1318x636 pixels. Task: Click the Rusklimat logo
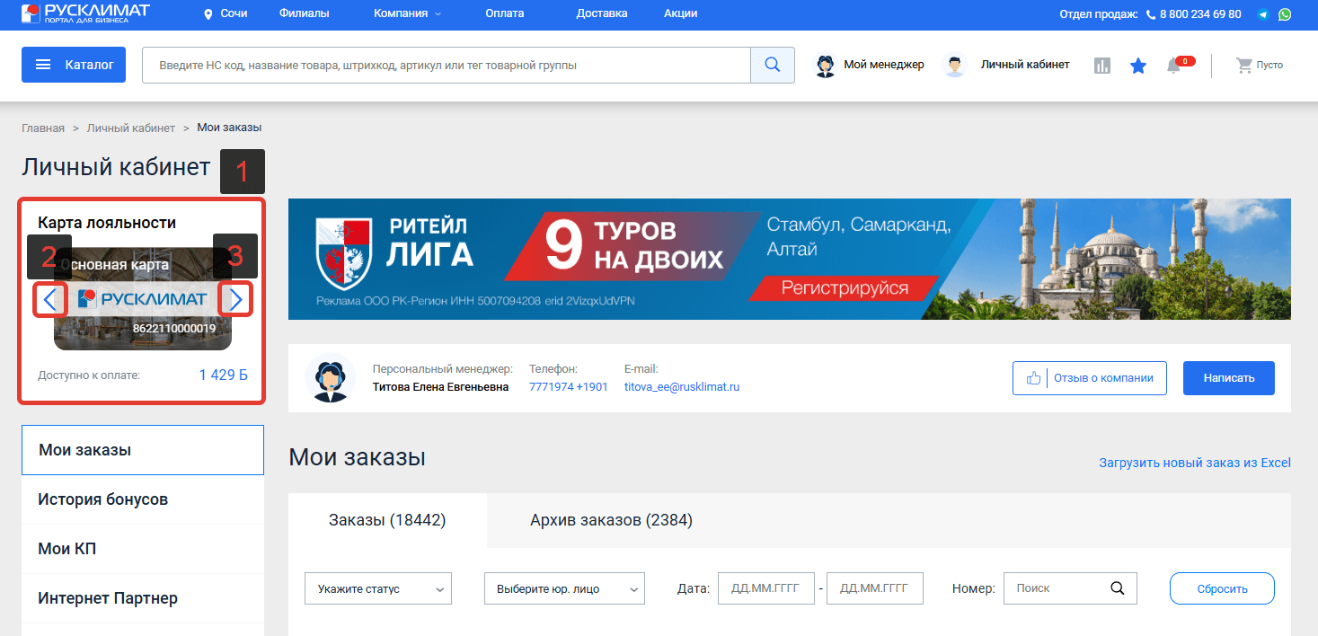click(x=86, y=13)
